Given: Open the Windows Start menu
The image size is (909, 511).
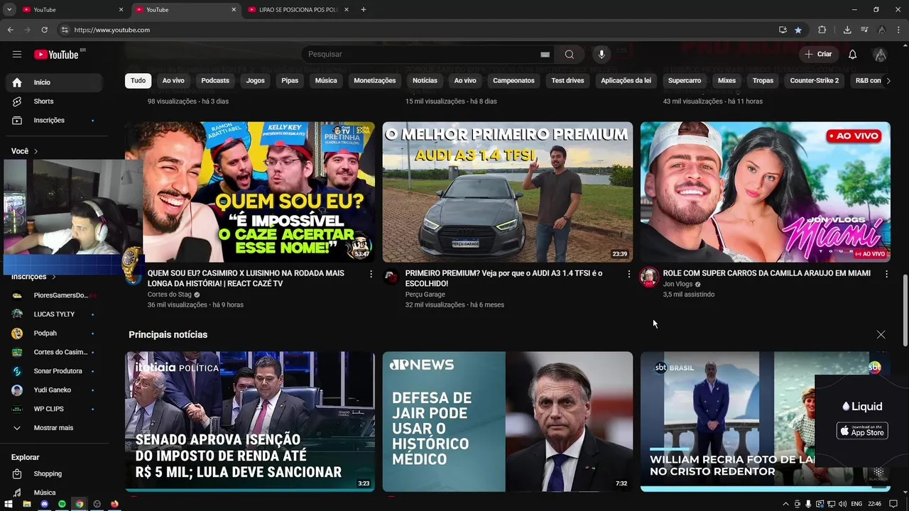Looking at the screenshot, I should click(9, 504).
